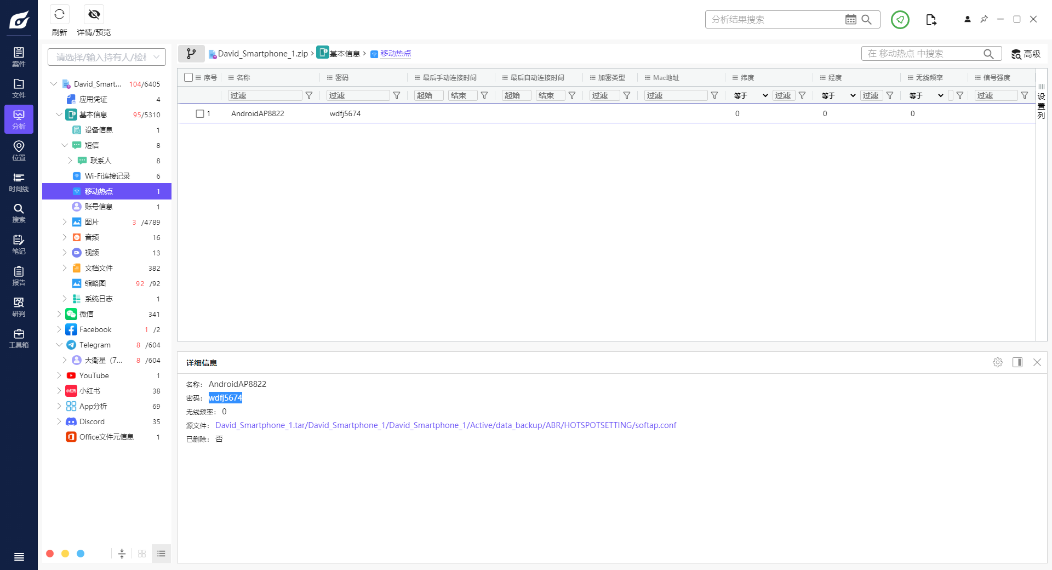
Task: Click the branch tree icon beside breadcrumb
Action: click(191, 54)
